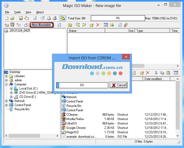184x148 pixels.
Task: Open the Tools menu
Action: (17, 12)
